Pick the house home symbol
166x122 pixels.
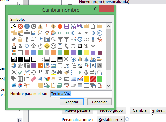[47, 33]
